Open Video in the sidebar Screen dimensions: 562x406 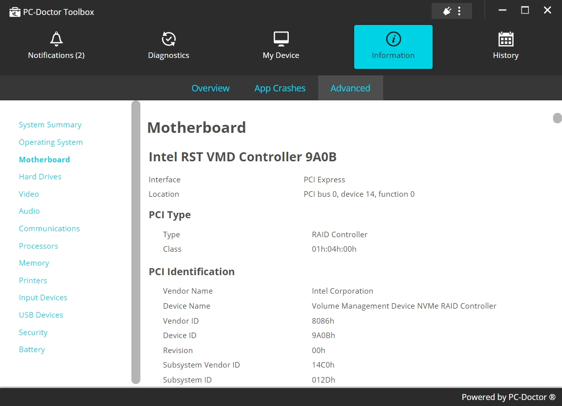point(28,194)
